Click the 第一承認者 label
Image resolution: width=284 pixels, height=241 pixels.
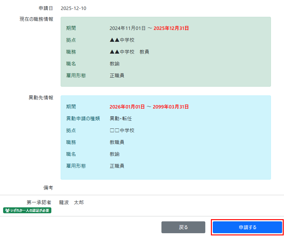pos(39,202)
